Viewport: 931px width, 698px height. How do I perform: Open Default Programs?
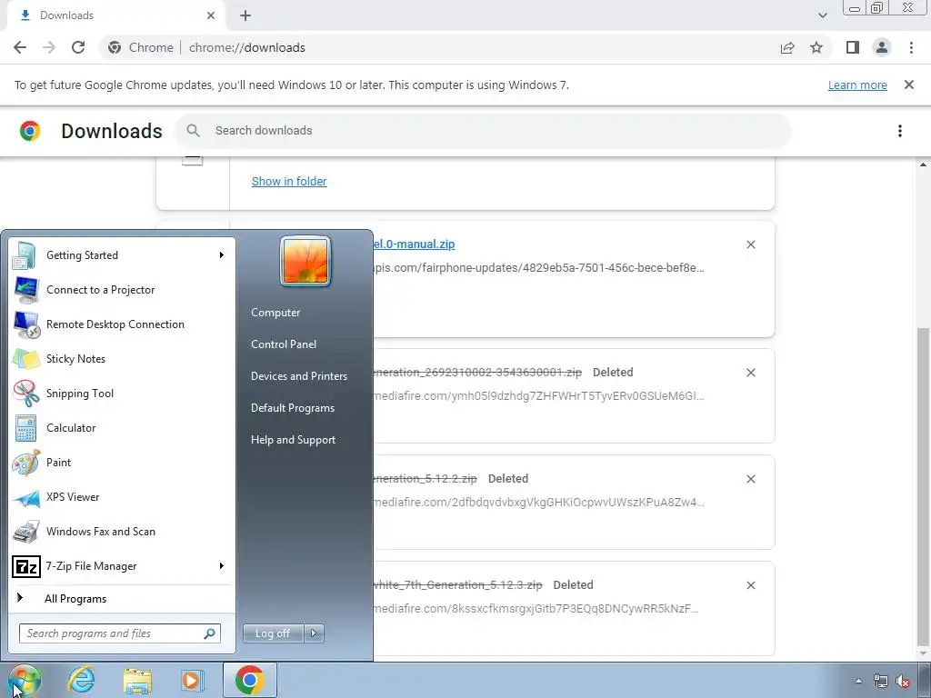pyautogui.click(x=293, y=408)
